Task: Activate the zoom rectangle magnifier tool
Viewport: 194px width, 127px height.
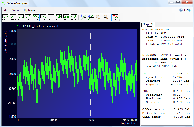Action: pos(106,17)
